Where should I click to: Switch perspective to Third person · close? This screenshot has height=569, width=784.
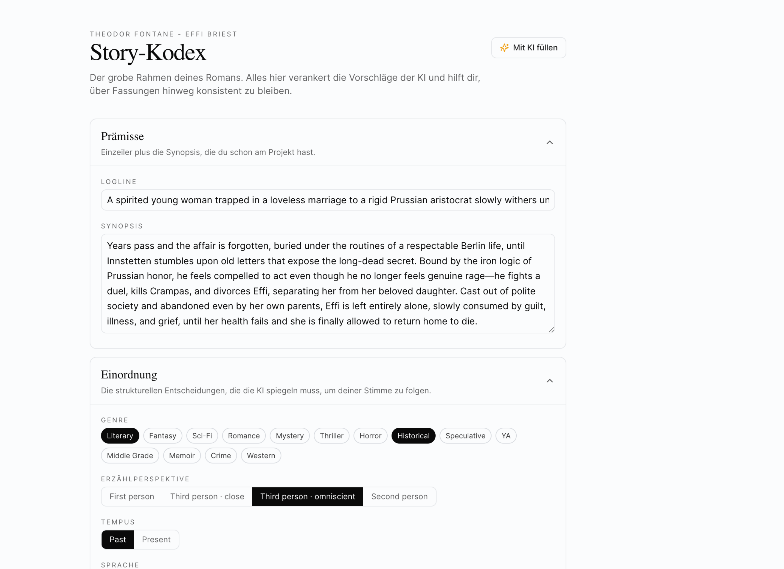point(207,496)
